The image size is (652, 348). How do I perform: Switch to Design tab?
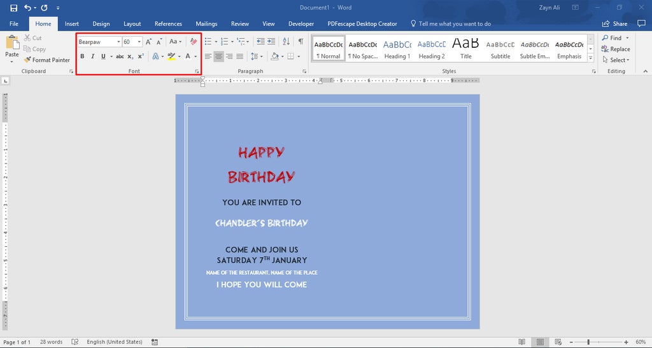101,24
